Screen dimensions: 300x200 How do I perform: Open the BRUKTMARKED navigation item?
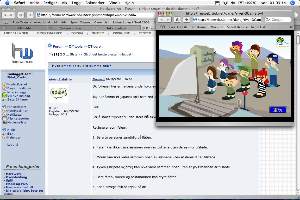coord(50,33)
